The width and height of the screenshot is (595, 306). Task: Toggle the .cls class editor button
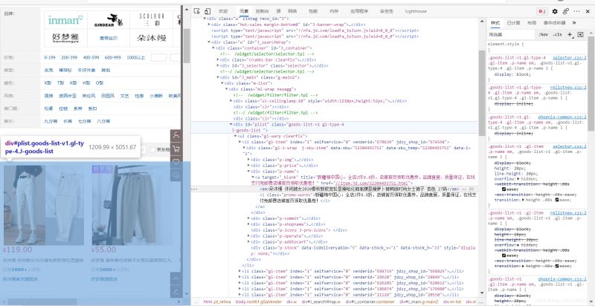pos(557,34)
